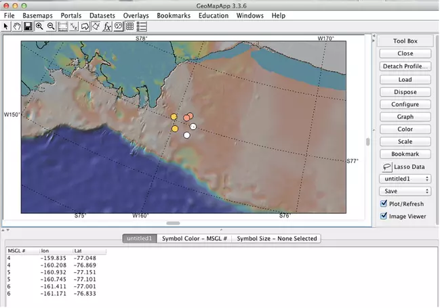
Task: Select the arrow pointer tool
Action: coord(6,26)
